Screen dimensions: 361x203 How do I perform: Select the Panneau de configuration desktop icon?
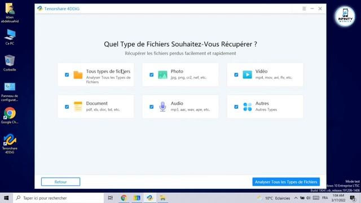[x=10, y=92]
